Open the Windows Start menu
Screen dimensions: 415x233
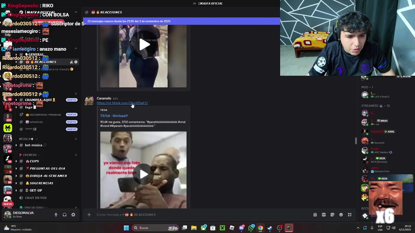click(126, 228)
